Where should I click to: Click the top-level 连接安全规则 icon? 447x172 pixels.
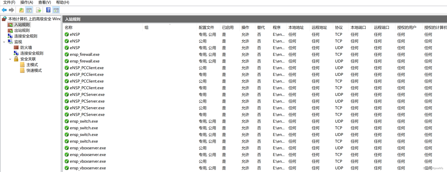pos(10,36)
